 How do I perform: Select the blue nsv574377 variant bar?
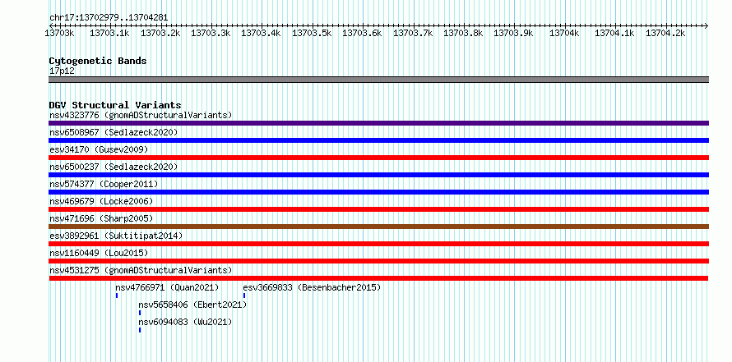[378, 192]
